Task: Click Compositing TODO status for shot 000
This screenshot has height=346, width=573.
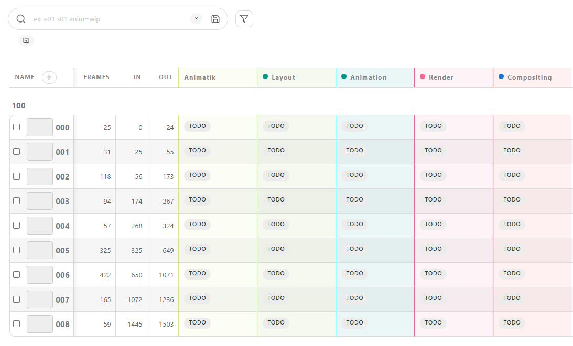Action: point(512,126)
